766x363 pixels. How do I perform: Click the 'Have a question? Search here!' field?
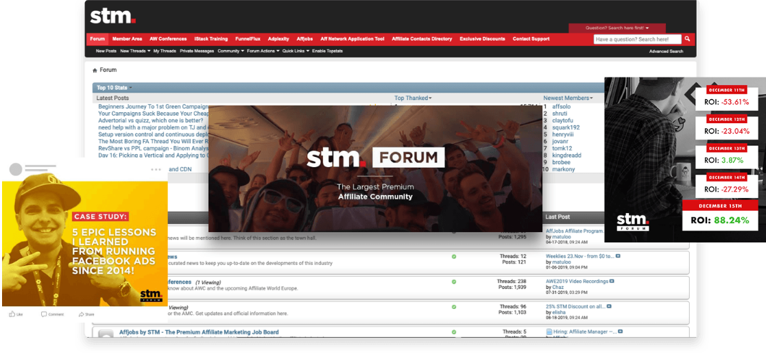pos(637,39)
